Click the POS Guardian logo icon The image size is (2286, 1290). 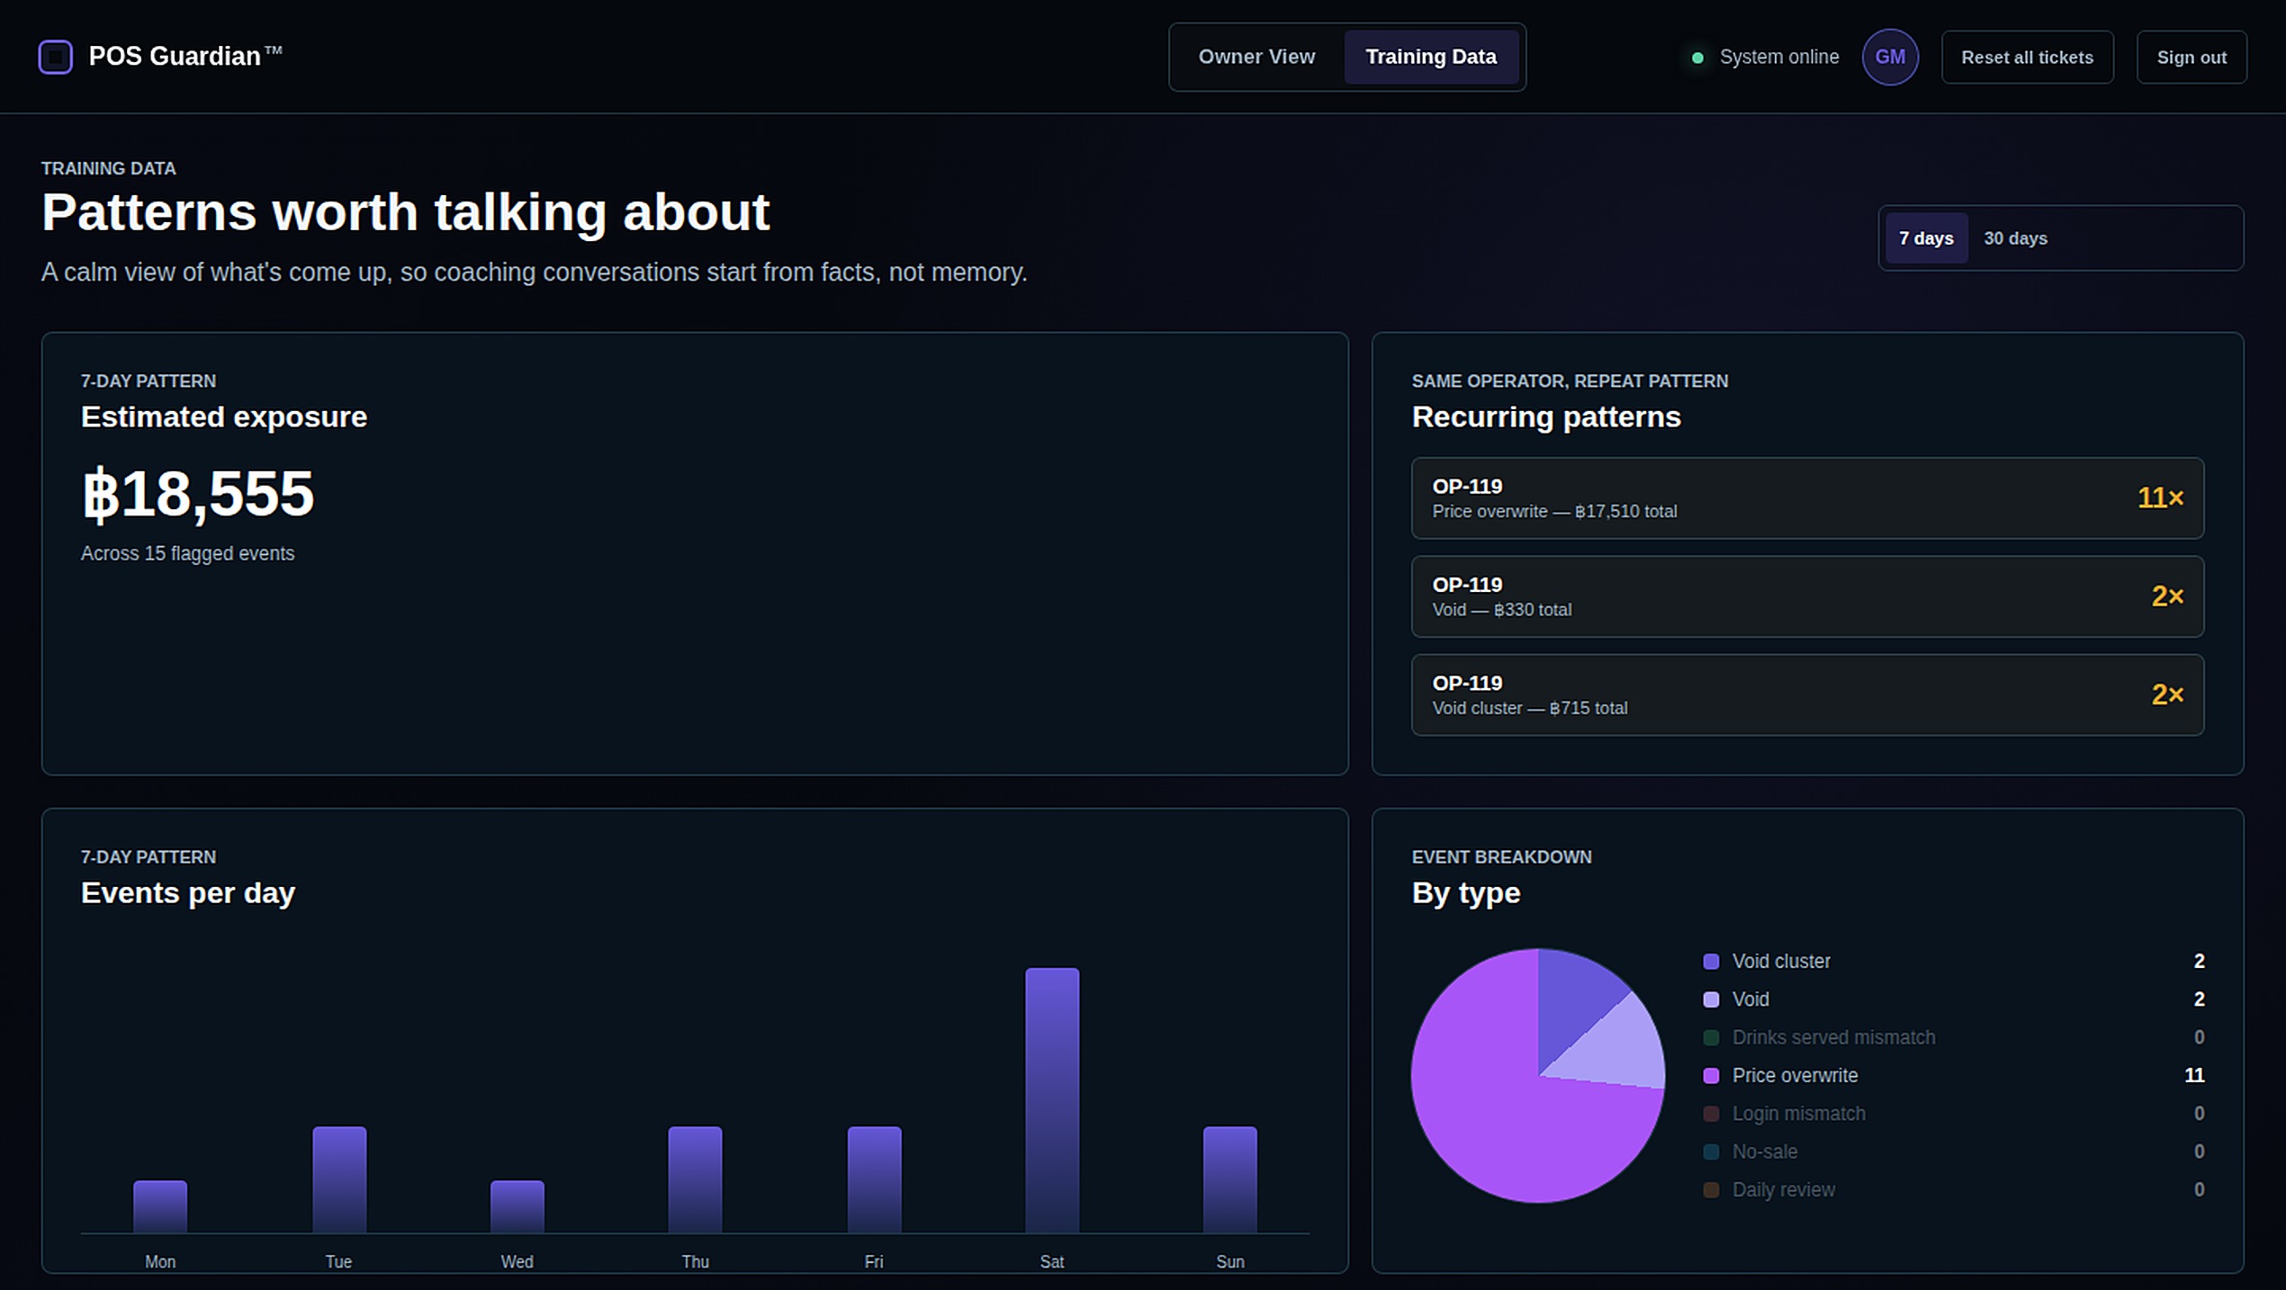55,57
